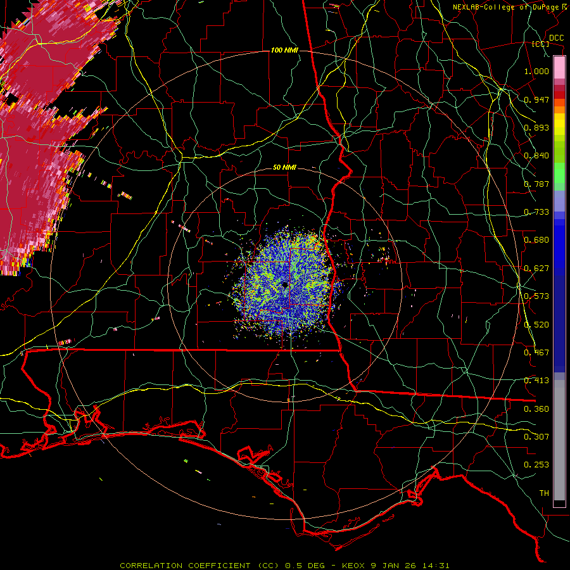Click the 0.413 scale value
This screenshot has height=570, width=570.
(536, 381)
